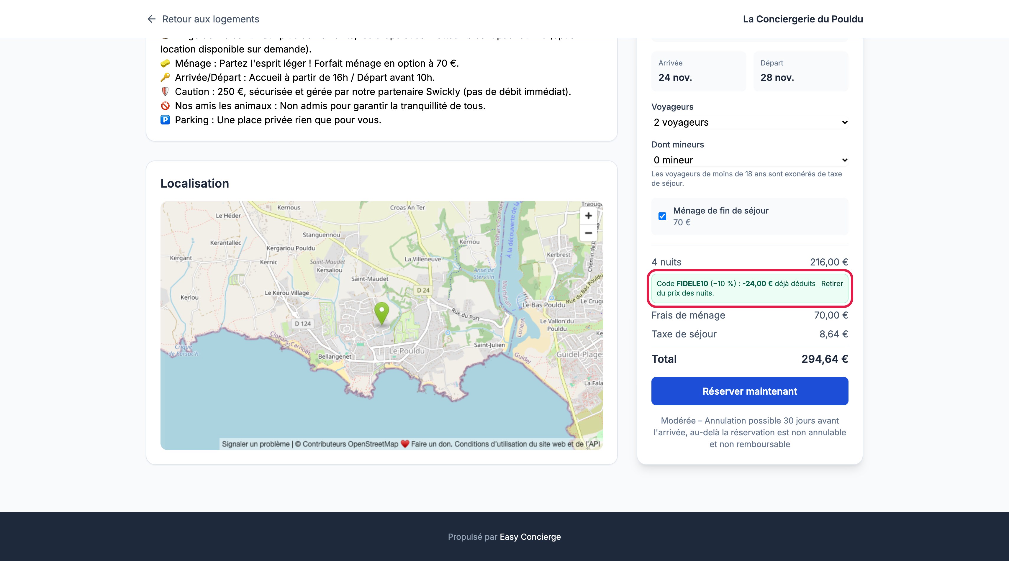The width and height of the screenshot is (1009, 561).
Task: Open the Retour aux logements link
Action: 203,19
